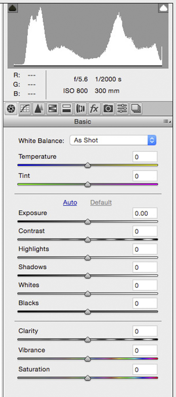Click the Exposure slider handle
The image size is (176, 397).
point(87,222)
